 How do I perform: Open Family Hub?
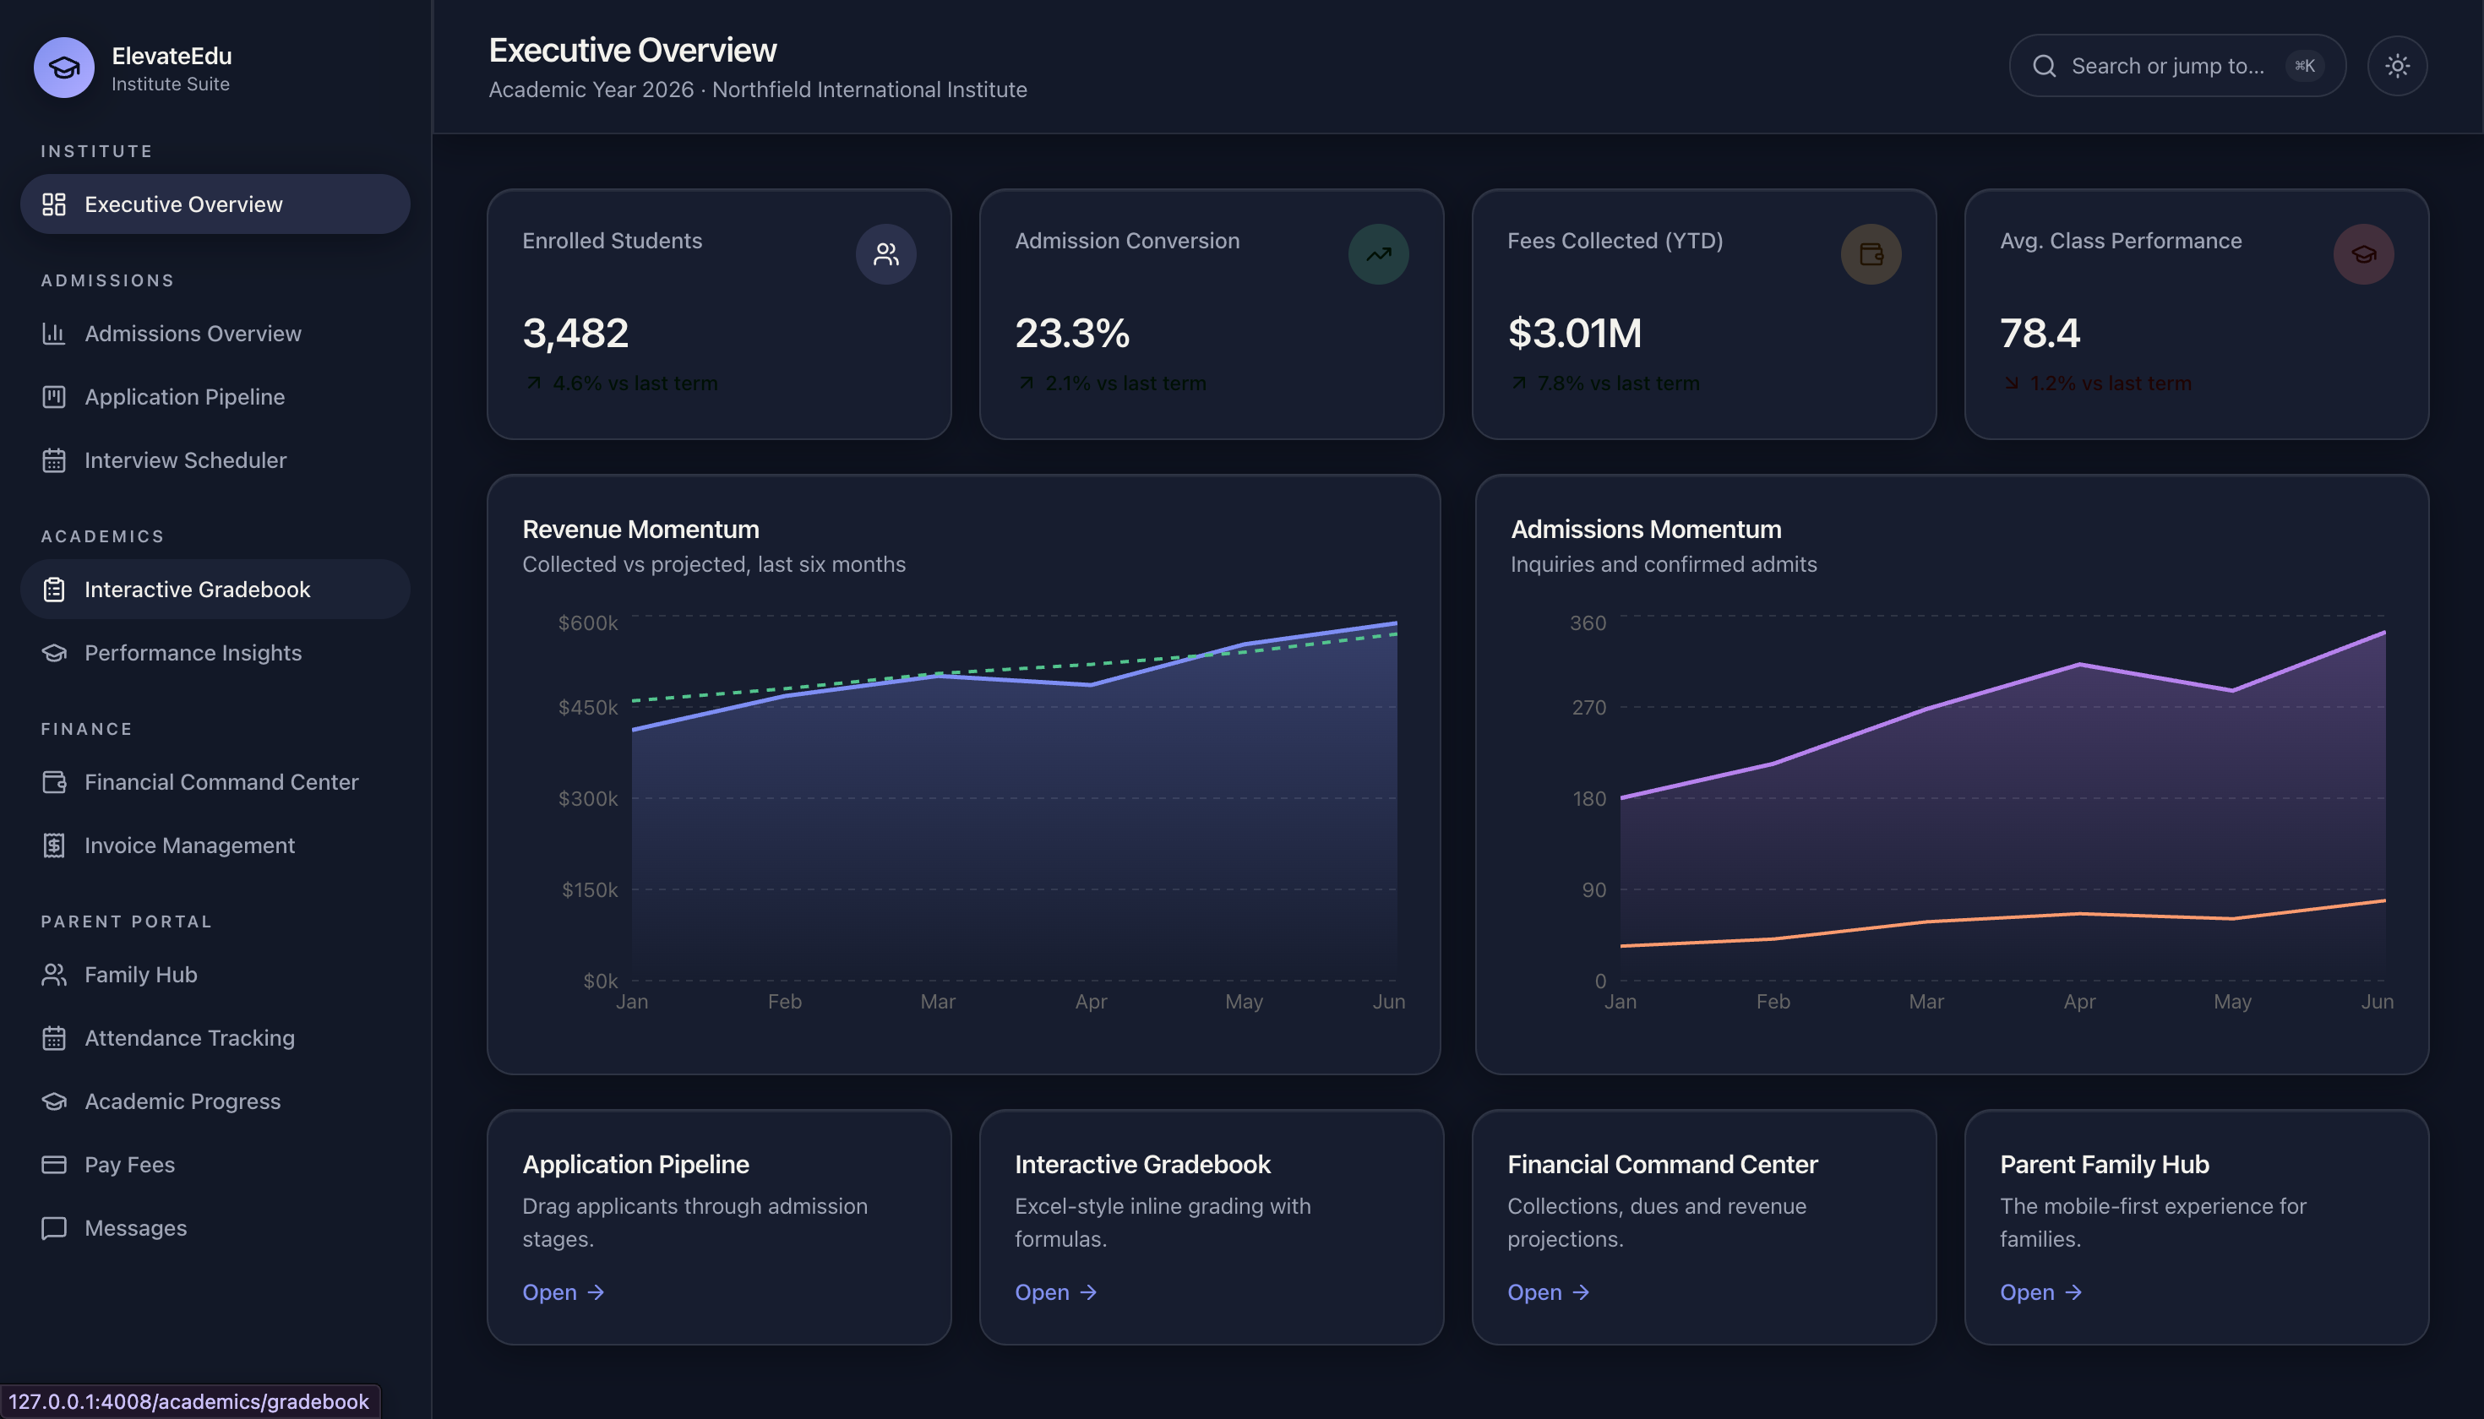[x=215, y=975]
